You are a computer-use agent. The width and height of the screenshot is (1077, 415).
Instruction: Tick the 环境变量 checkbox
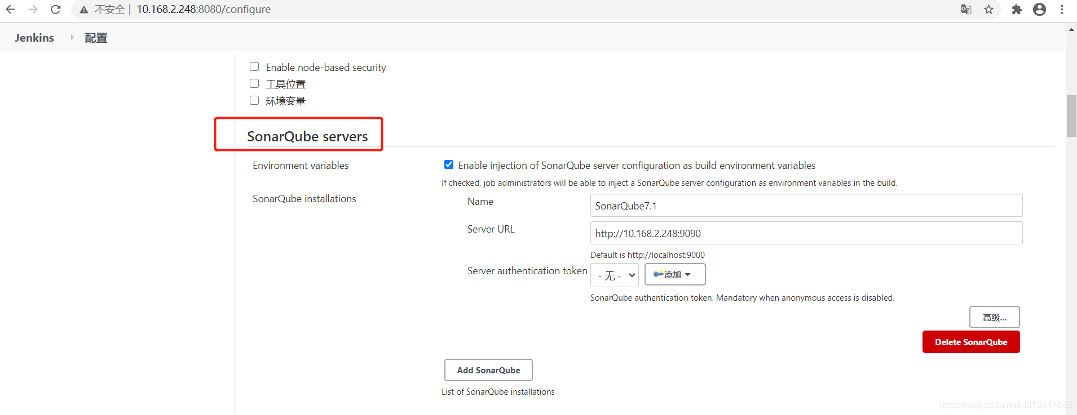pos(254,100)
